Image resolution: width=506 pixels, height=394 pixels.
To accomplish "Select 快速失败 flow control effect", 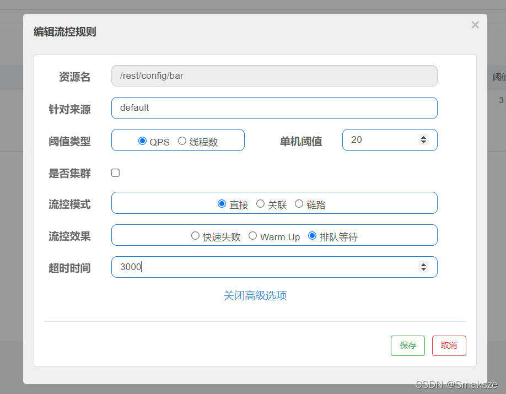I will (195, 235).
